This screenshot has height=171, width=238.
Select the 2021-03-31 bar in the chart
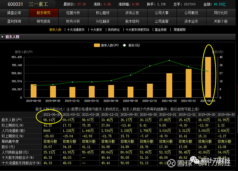[x=189, y=83]
